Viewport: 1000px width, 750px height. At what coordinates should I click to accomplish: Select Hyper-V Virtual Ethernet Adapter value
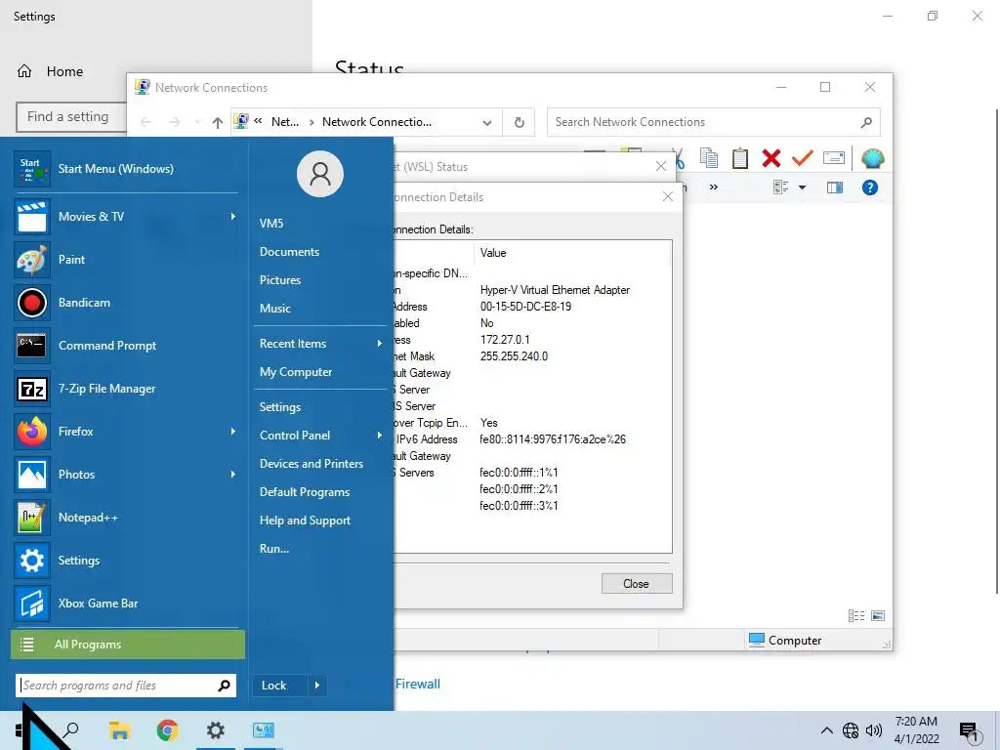click(x=555, y=289)
